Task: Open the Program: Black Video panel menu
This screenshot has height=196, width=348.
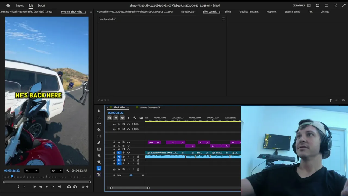Action: coord(85,12)
